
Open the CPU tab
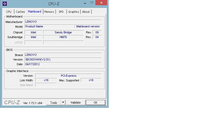point(9,12)
